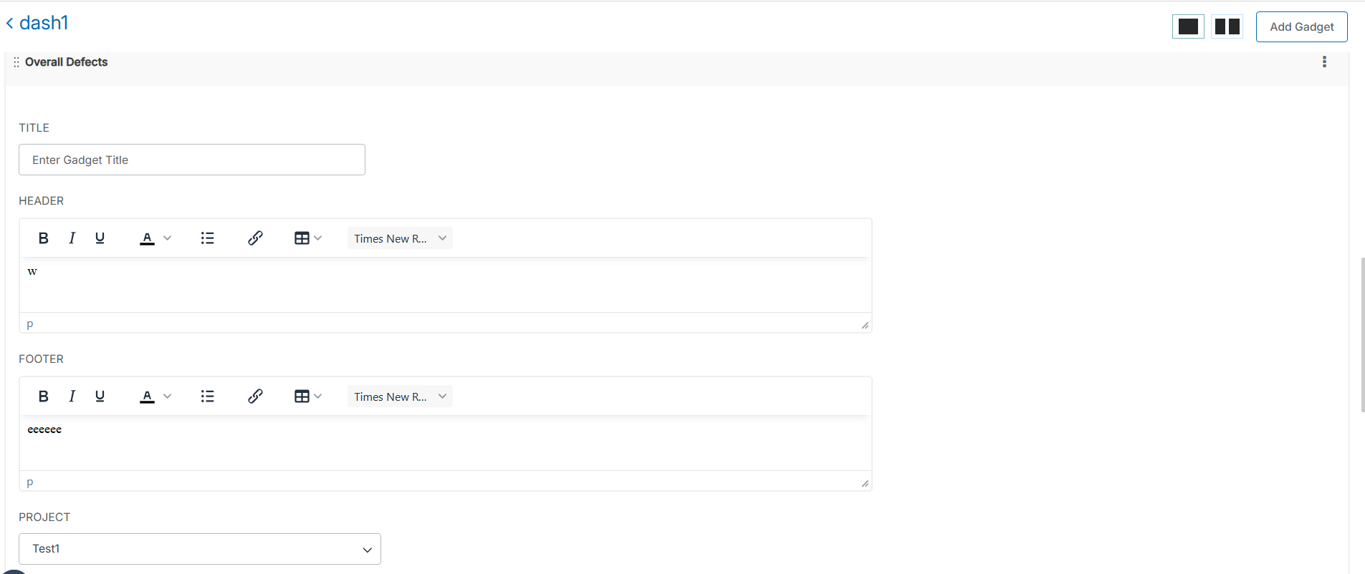This screenshot has height=574, width=1365.
Task: Click the bulleted list icon in the Header toolbar
Action: tap(207, 238)
